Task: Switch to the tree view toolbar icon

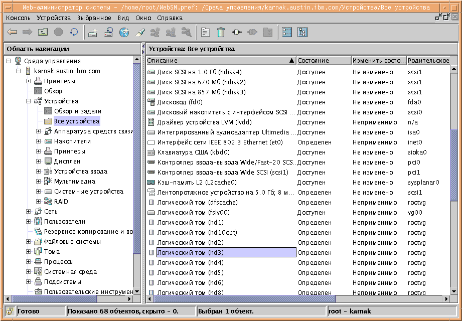Action: [x=302, y=32]
